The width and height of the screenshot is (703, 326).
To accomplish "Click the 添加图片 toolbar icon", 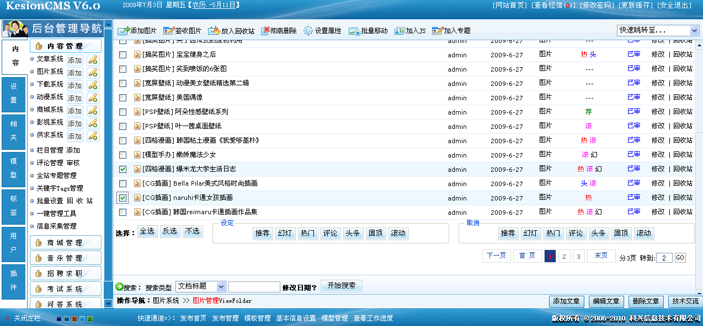I will point(124,31).
